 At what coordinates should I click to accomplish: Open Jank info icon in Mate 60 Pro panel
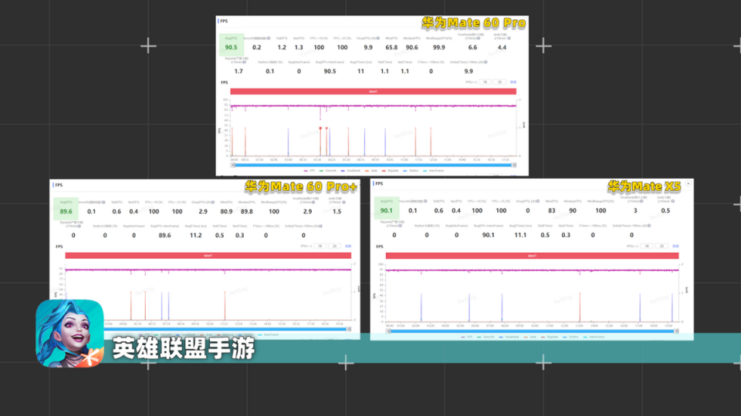click(509, 39)
